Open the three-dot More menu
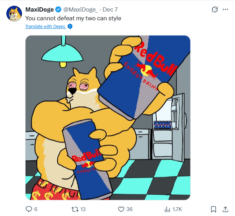Screen dimensions: 235x216 [225, 10]
